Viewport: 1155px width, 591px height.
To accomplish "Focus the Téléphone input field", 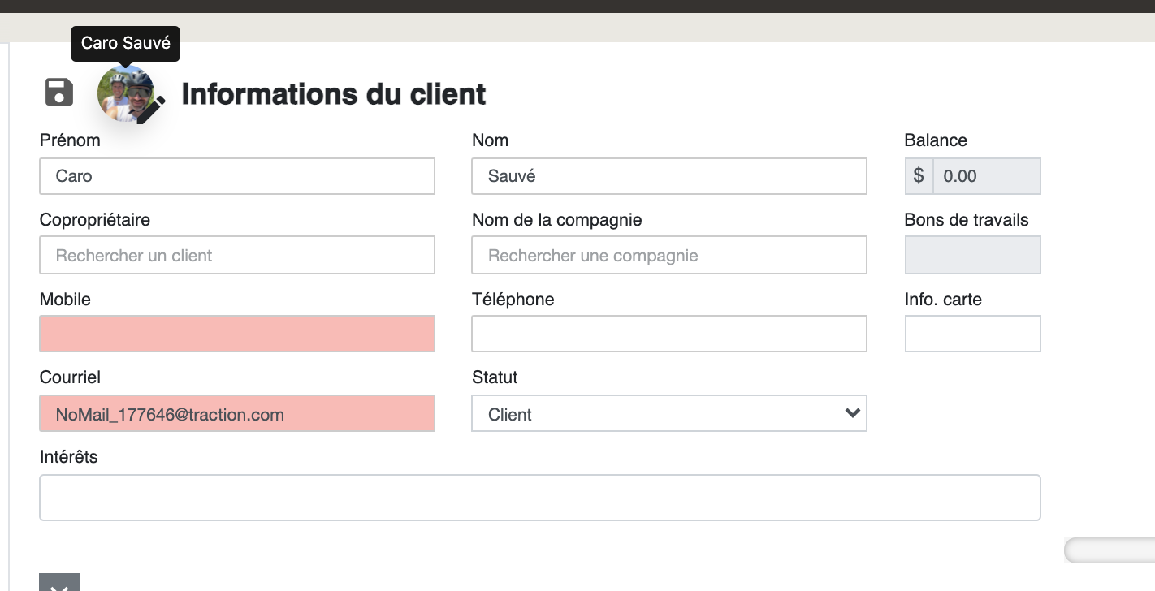I will pos(668,334).
